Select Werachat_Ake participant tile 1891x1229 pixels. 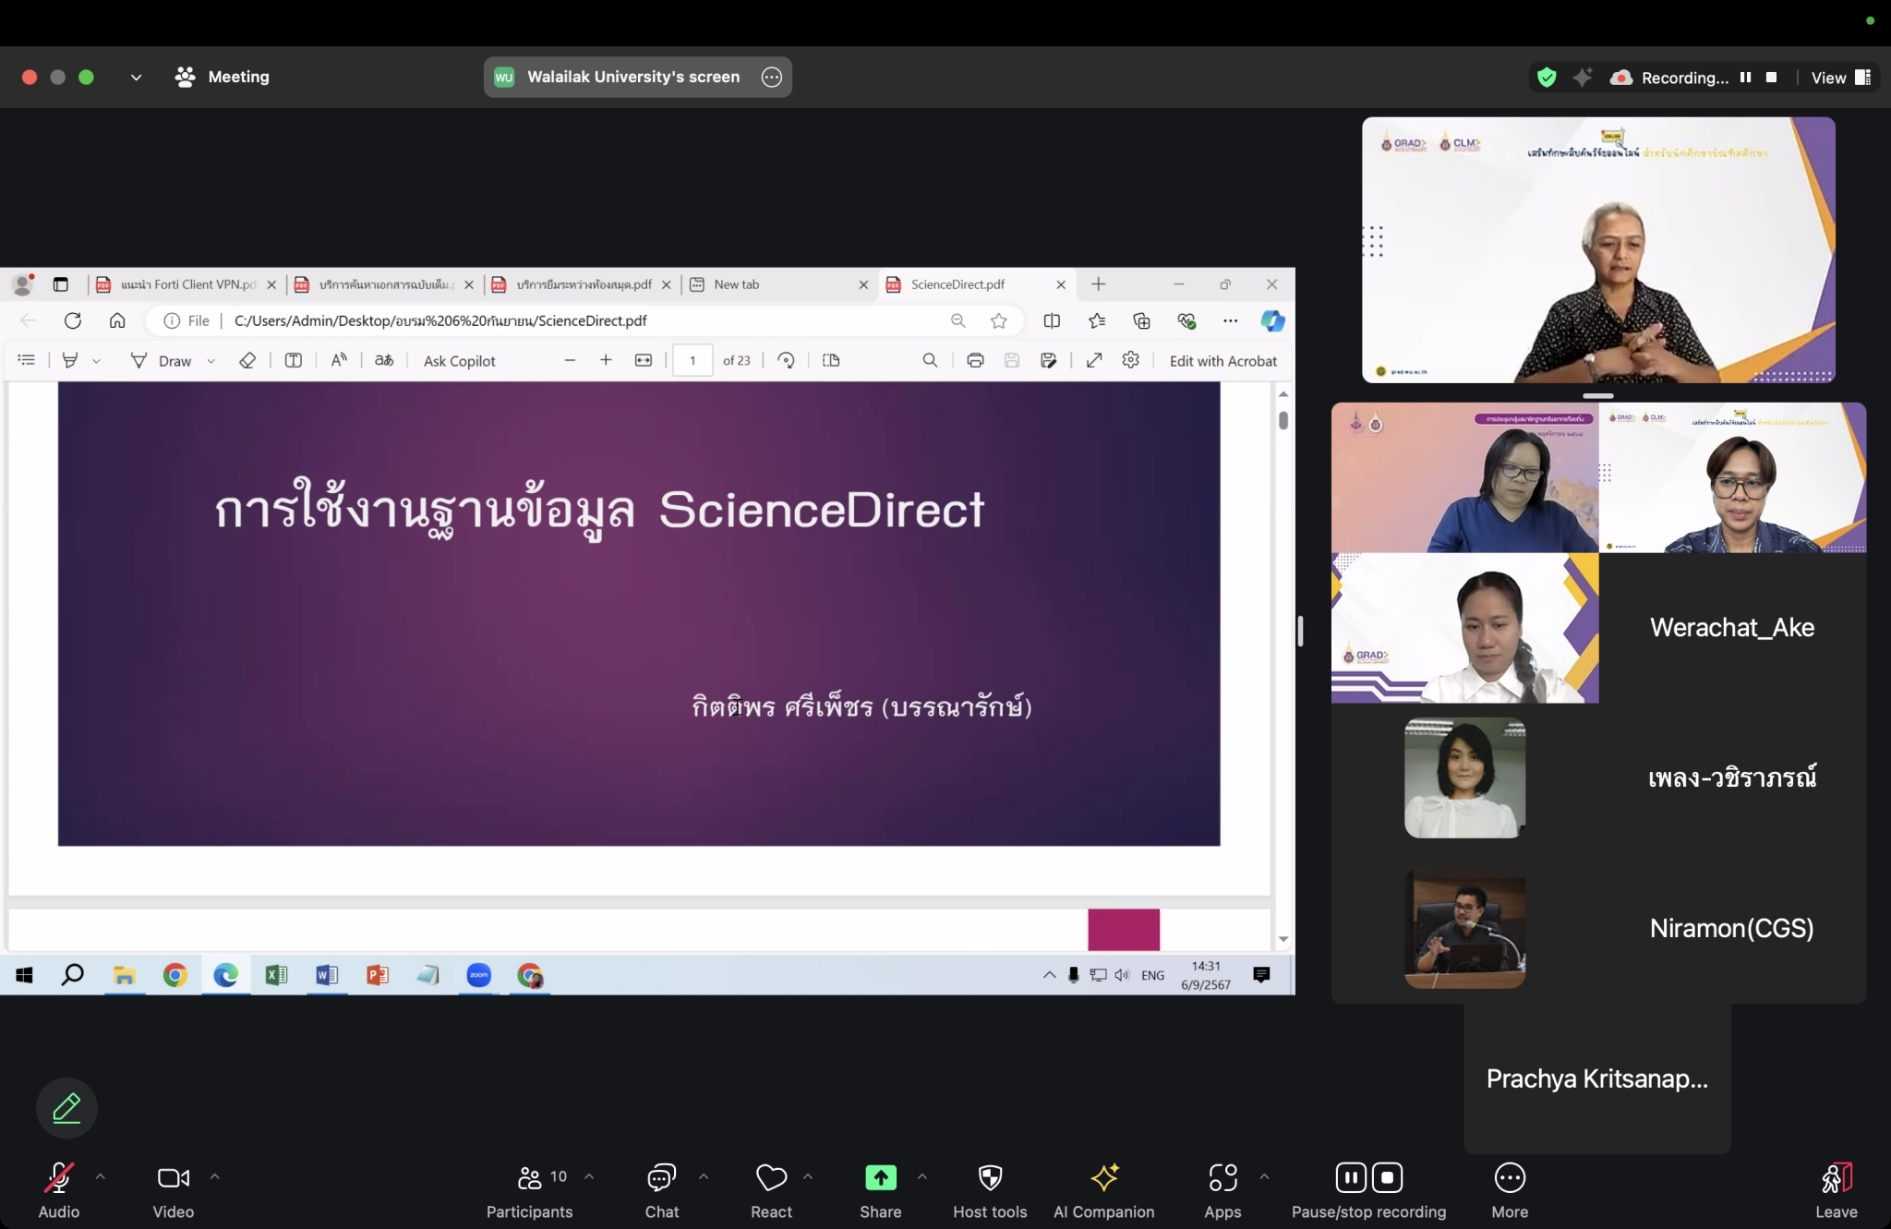pos(1731,628)
